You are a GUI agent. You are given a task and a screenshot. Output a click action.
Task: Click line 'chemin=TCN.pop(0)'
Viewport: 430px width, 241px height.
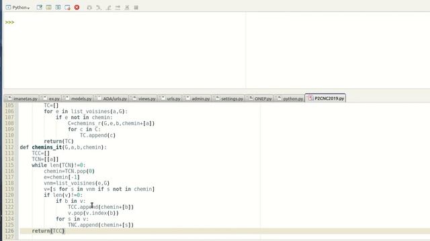point(69,171)
